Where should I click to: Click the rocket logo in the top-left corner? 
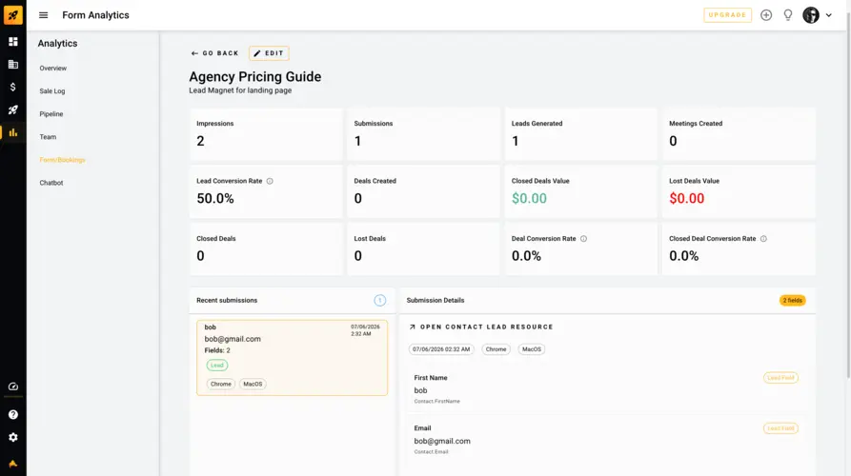pos(13,14)
